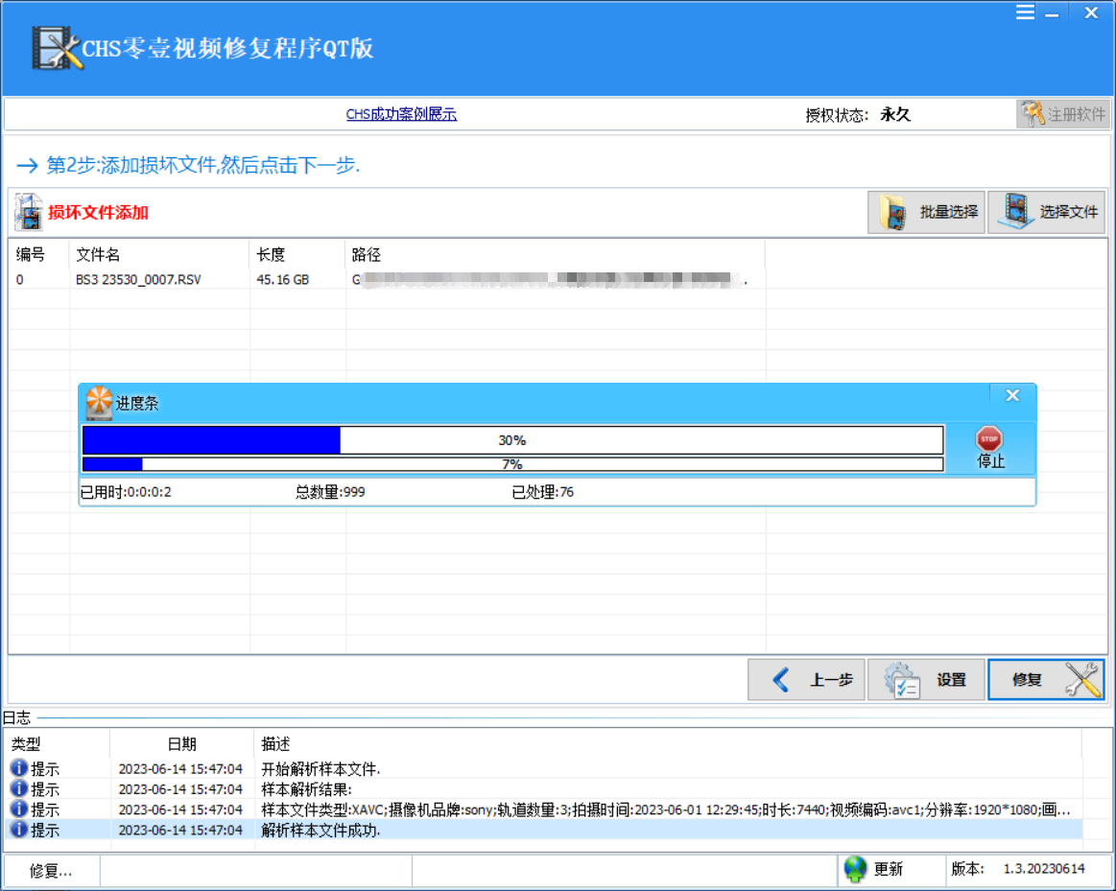Click the 选择文件 film strip icon
Viewport: 1116px width, 891px height.
coord(1015,211)
